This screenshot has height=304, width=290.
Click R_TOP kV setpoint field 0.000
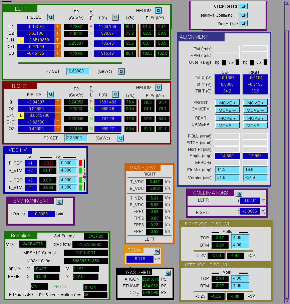tap(68, 163)
